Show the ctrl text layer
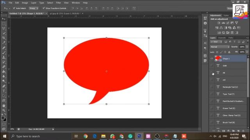The image size is (250, 140). tap(212, 80)
